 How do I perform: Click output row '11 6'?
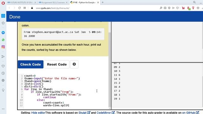coord(117,75)
